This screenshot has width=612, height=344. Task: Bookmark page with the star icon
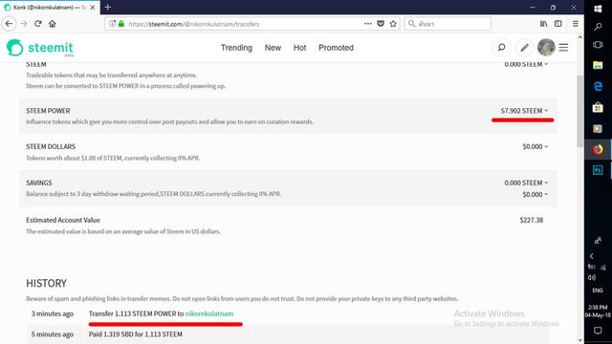(393, 24)
